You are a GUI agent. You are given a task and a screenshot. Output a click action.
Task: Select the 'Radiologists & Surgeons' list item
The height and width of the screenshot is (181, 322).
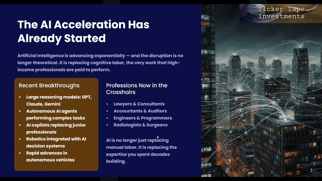(x=140, y=125)
